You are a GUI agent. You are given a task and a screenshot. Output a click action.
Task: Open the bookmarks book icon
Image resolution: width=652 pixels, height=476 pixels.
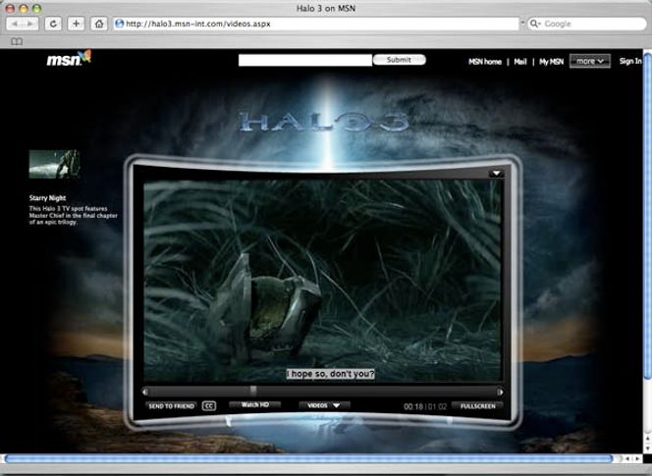point(17,41)
